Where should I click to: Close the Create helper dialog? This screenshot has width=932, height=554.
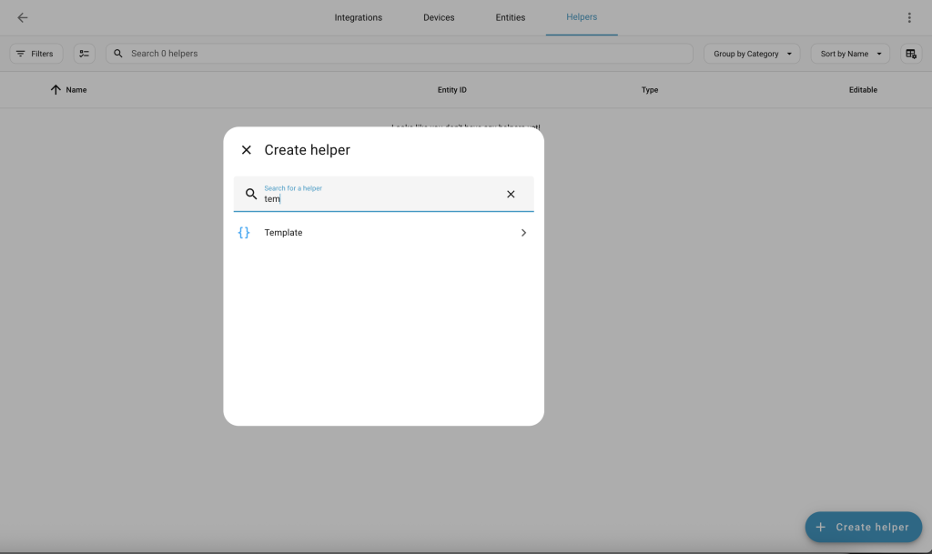click(246, 150)
